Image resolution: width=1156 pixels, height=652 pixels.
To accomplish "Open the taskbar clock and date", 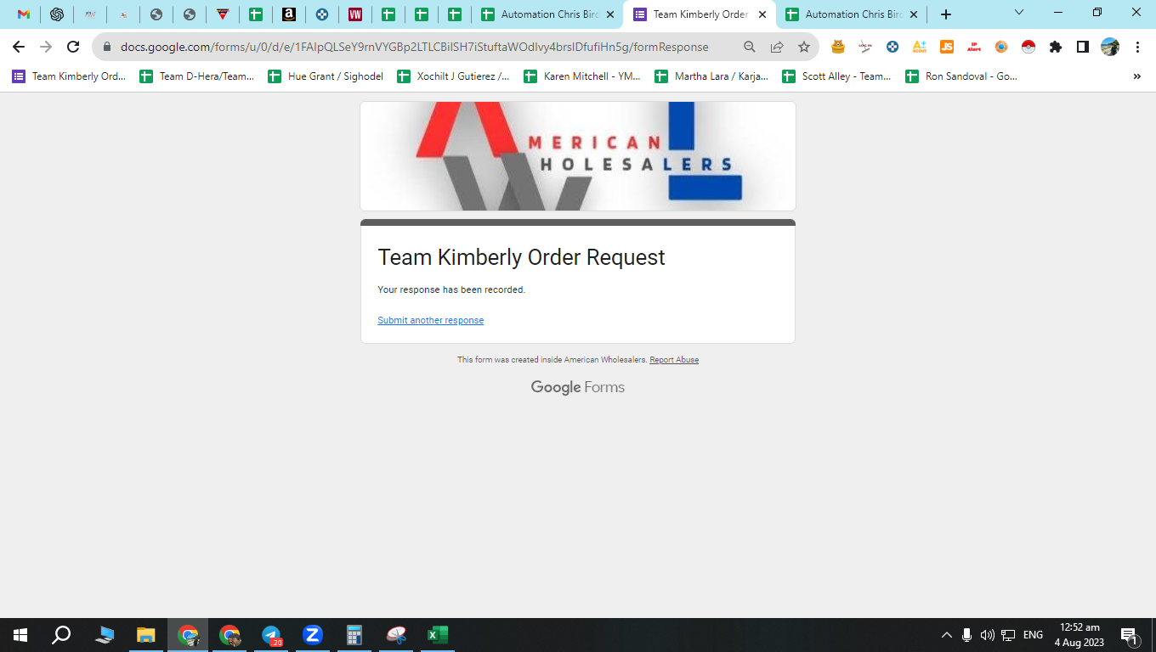I will (1079, 635).
